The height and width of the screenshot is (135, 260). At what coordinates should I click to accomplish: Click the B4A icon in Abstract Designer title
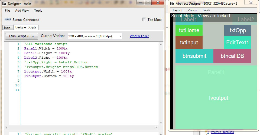tap(172, 4)
